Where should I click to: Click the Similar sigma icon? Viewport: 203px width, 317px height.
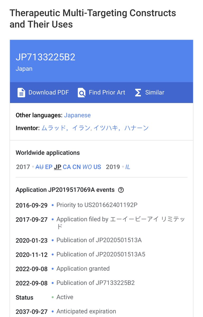138,93
